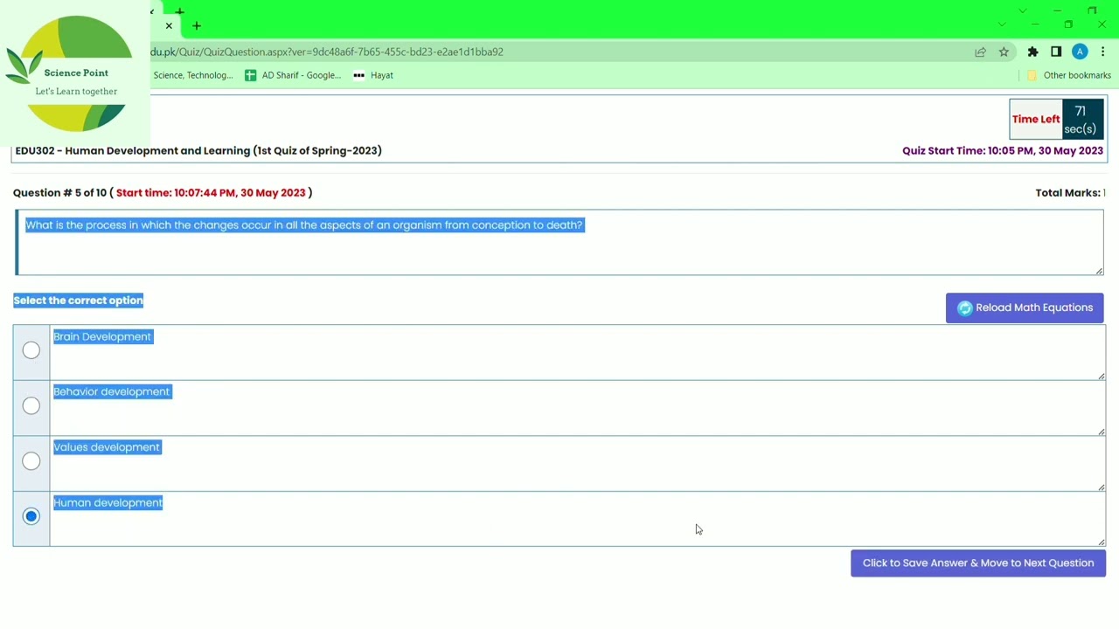Open the Chrome three-dot menu

(x=1103, y=52)
